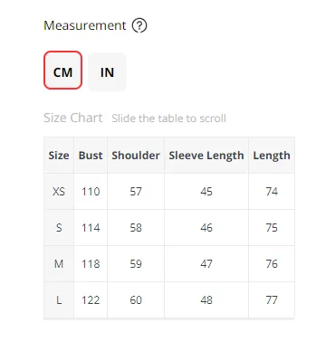Switch measurements to IN units
This screenshot has width=335, height=351.
coord(107,71)
